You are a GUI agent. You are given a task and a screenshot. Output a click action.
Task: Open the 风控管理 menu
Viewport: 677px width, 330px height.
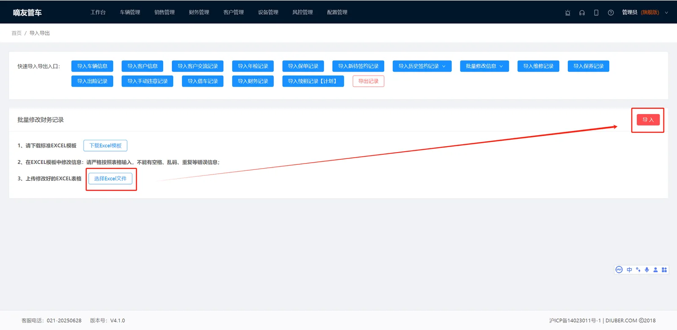tap(303, 12)
